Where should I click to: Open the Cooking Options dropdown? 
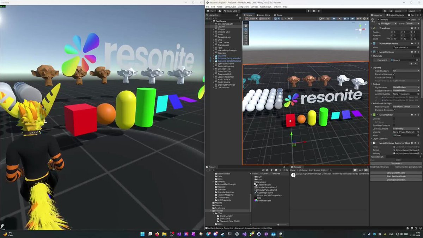click(x=406, y=129)
